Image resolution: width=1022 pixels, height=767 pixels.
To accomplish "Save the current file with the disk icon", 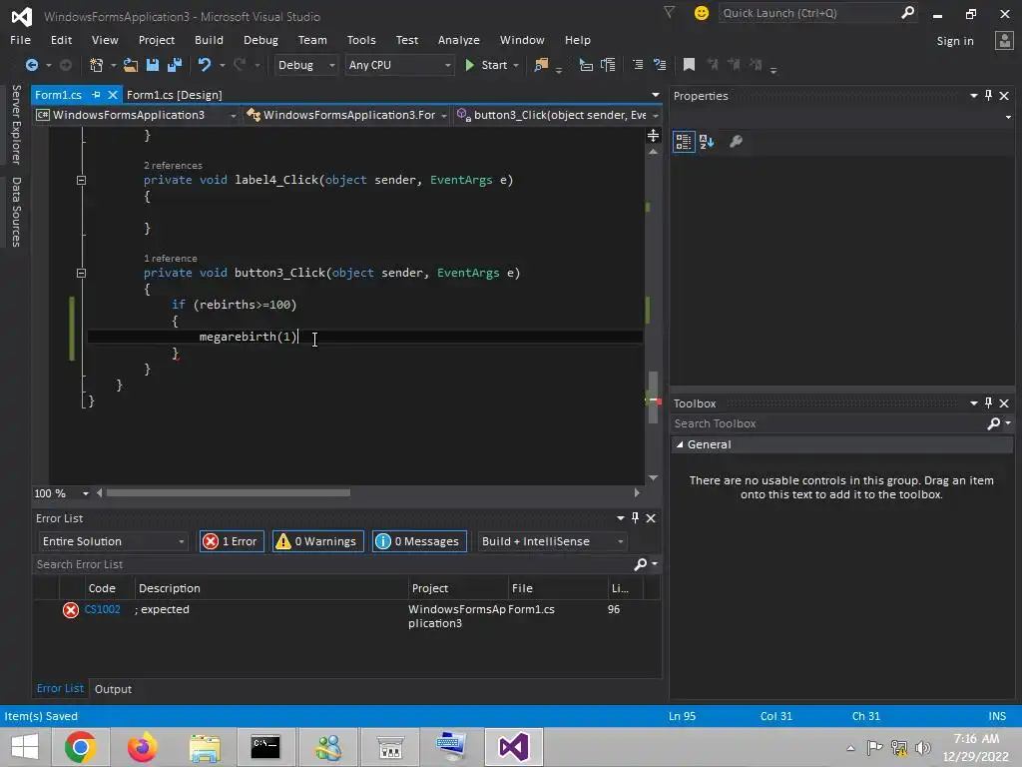I will pyautogui.click(x=153, y=65).
